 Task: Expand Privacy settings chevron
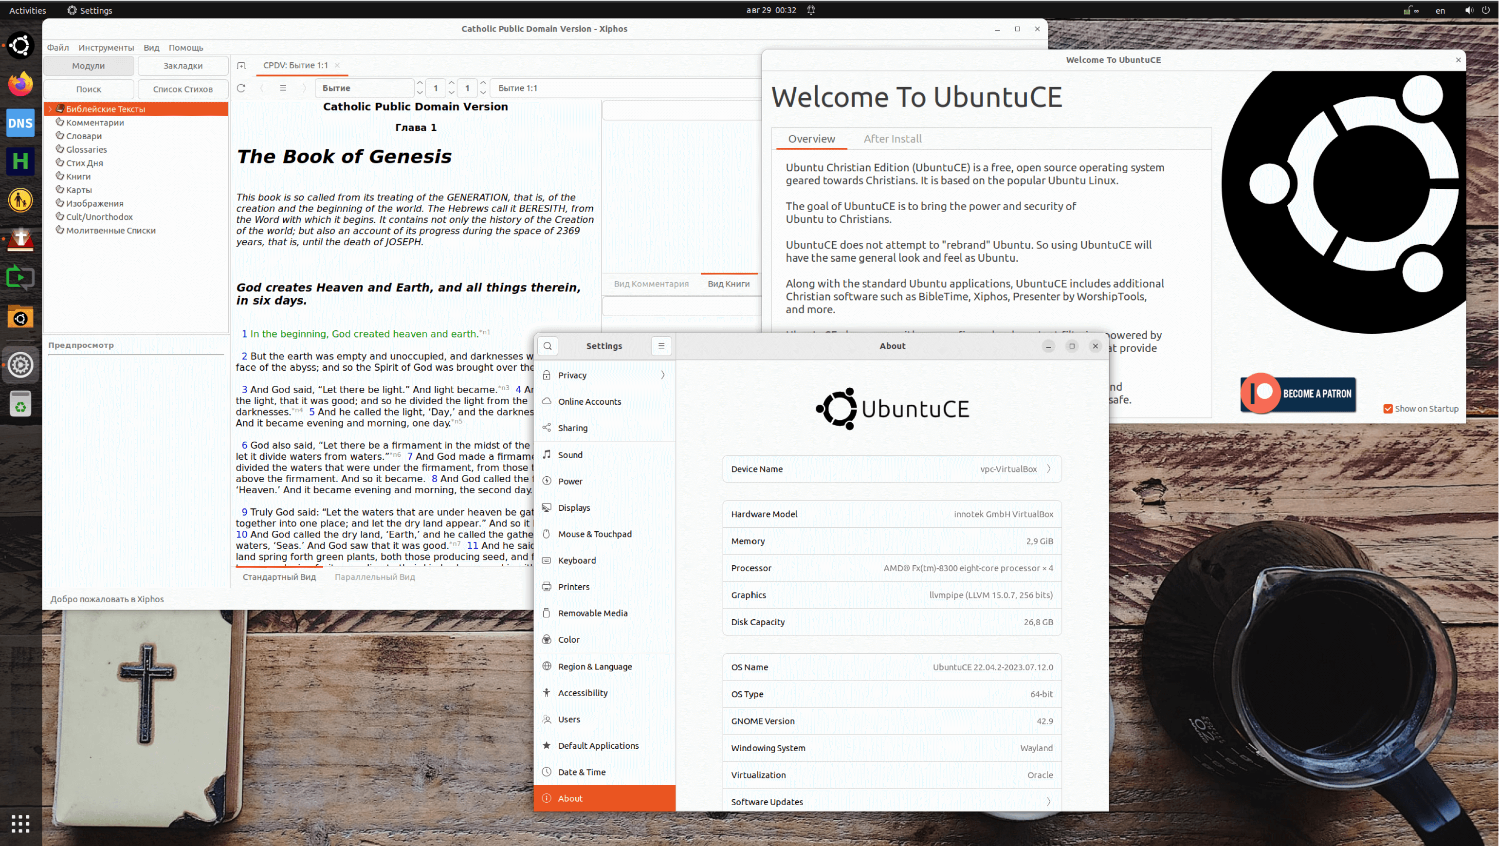pyautogui.click(x=662, y=375)
